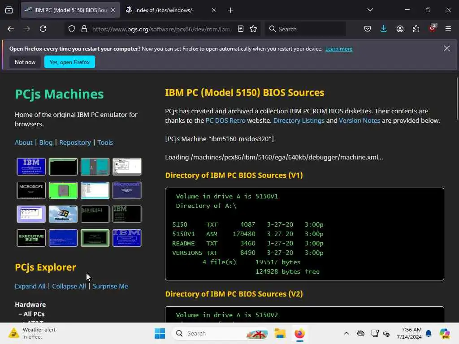Toggle reader view icon in address bar
This screenshot has width=459, height=344.
241,29
